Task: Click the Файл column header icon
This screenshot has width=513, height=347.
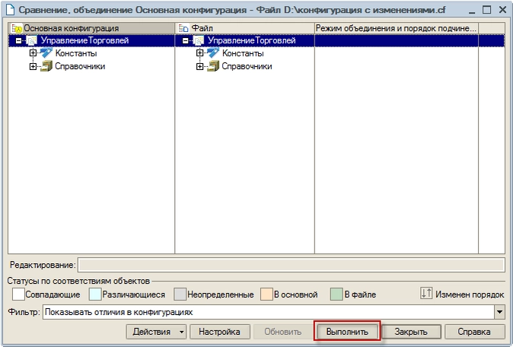Action: [x=183, y=28]
